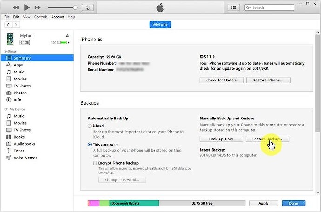Click the rewind playback button

[15, 7]
